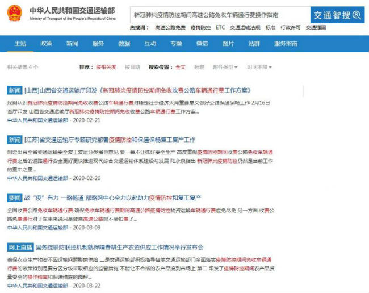Viewport: 369px width, 293px height.
Task: Open the 图片 navigation tab
Action: (x=228, y=44)
